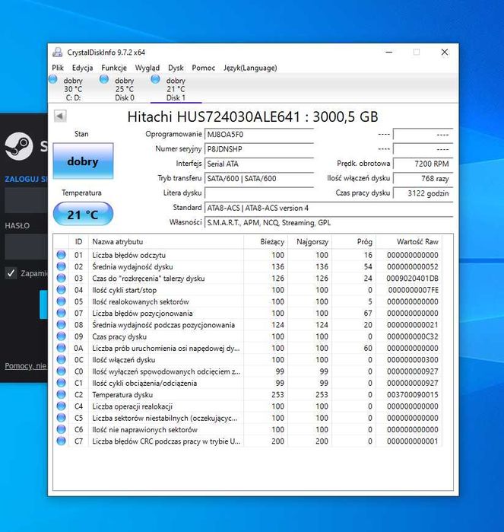Toggle the Zapamiętaj checkbox in Steam window

tap(11, 272)
